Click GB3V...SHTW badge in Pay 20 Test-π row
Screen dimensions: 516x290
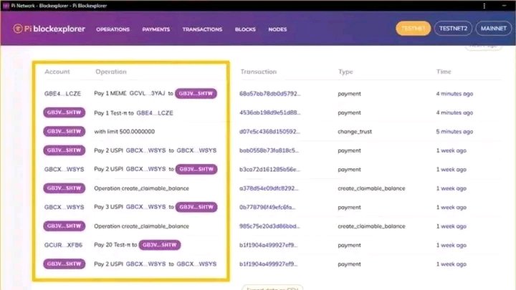[x=160, y=245]
